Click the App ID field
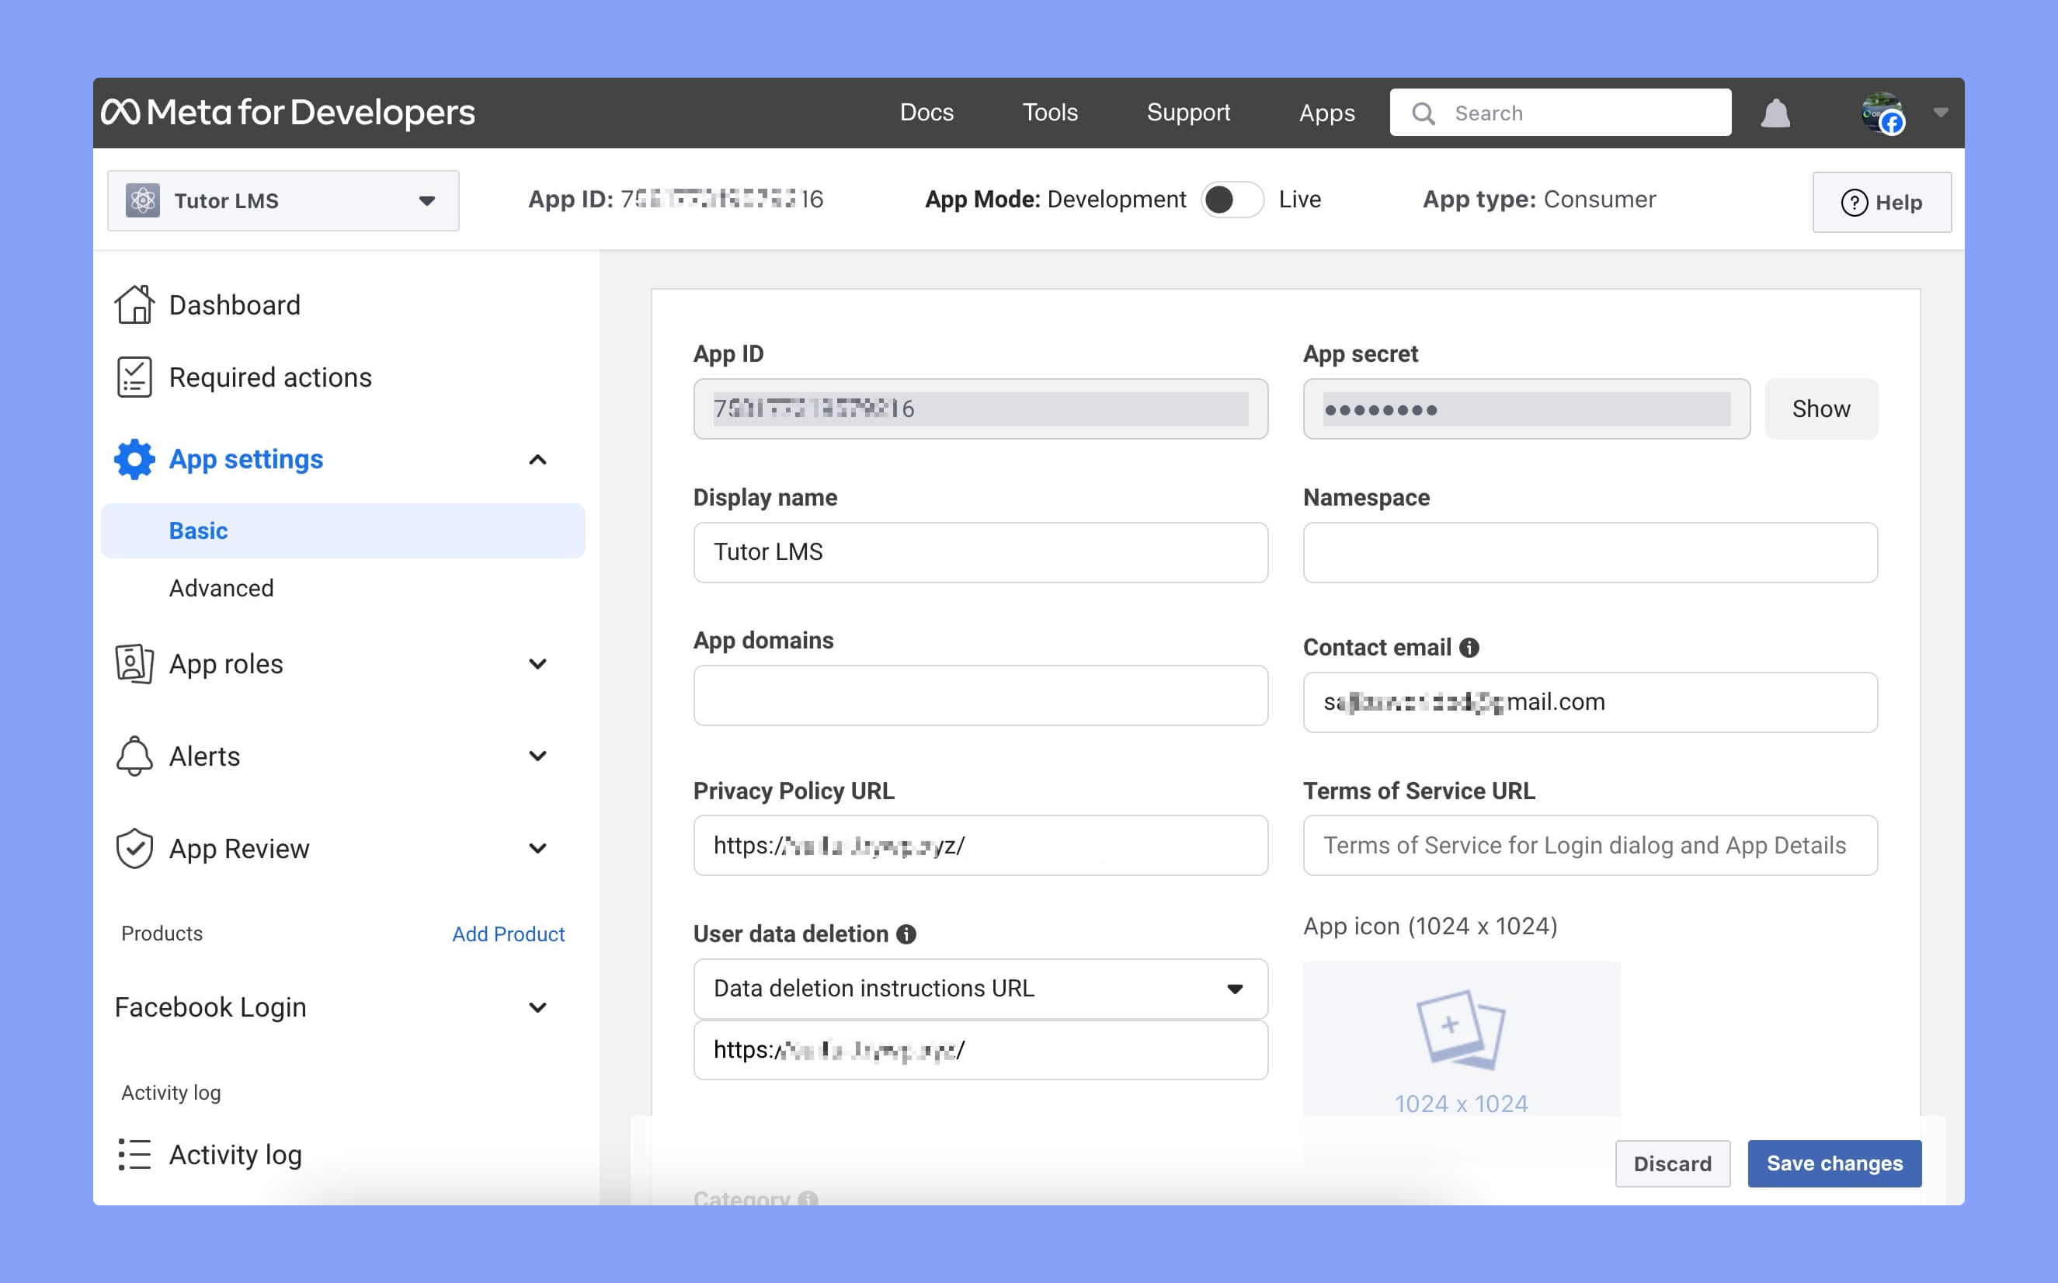Image resolution: width=2058 pixels, height=1283 pixels. [981, 409]
